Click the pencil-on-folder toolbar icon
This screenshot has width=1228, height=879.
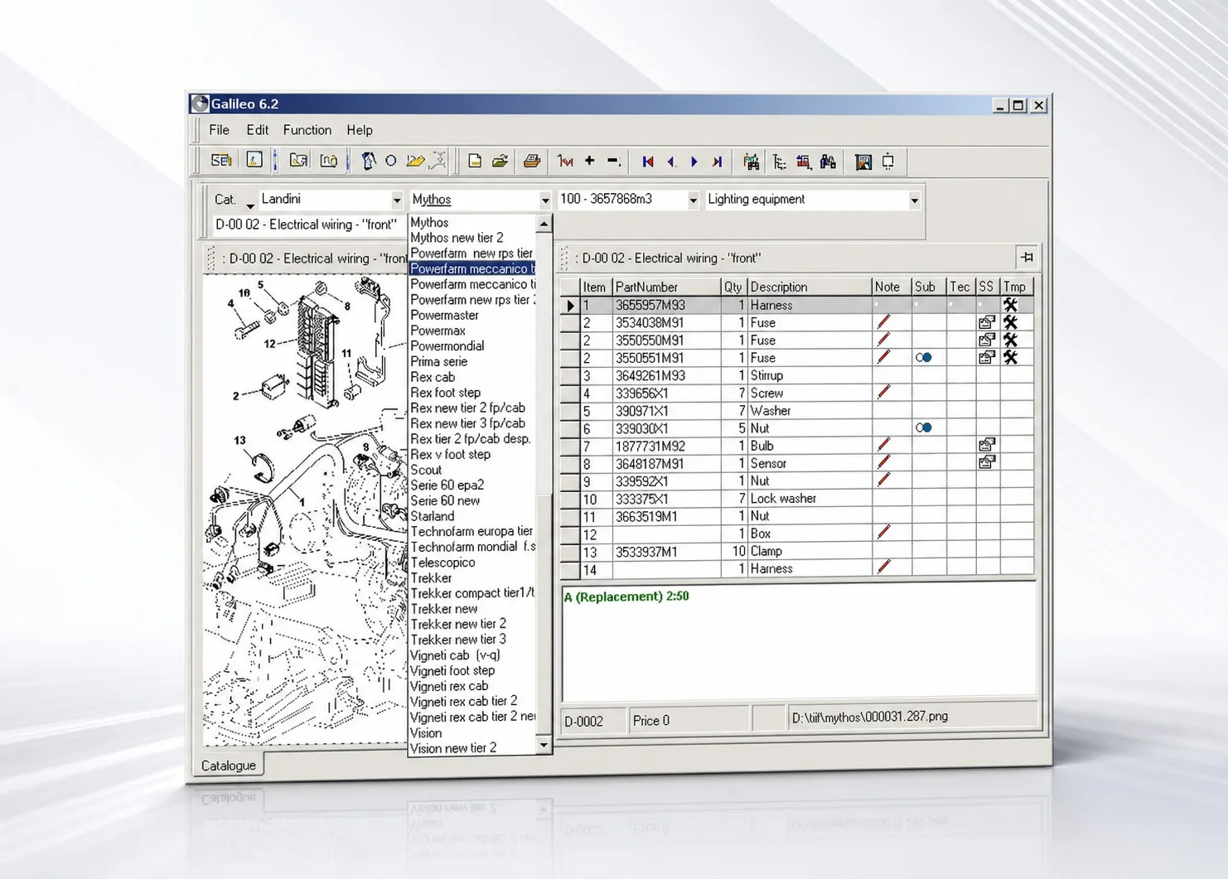click(x=415, y=161)
